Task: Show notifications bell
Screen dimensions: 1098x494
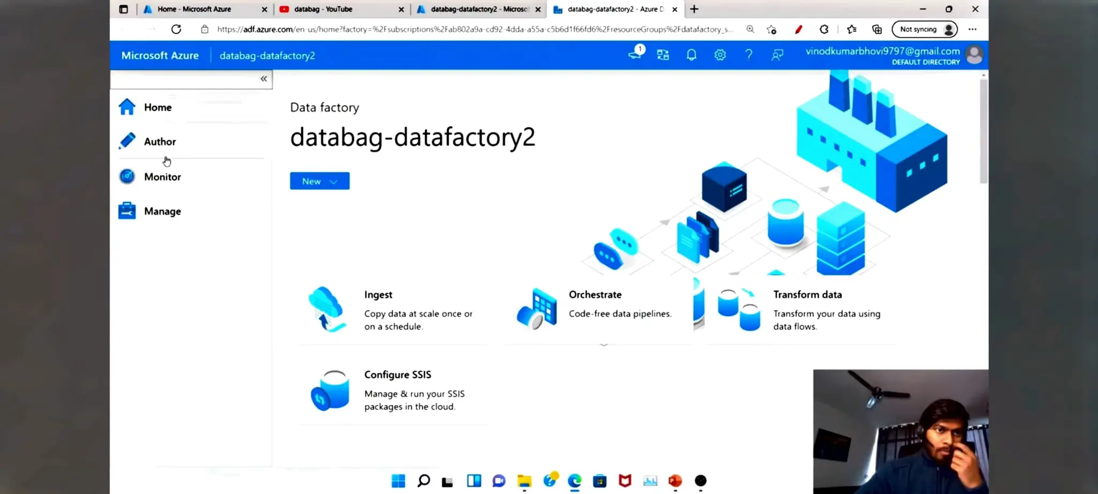Action: [692, 55]
